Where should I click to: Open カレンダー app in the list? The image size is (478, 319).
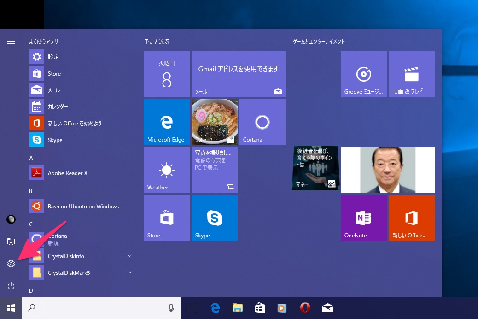[81, 107]
